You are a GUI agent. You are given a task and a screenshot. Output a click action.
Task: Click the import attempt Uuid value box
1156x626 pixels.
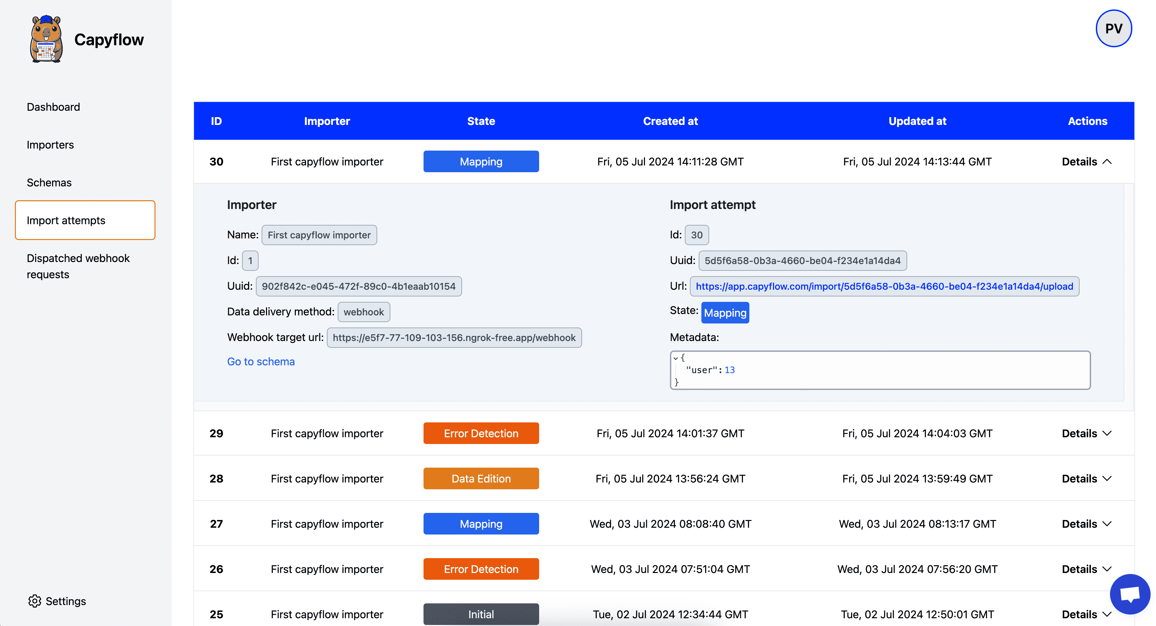802,261
